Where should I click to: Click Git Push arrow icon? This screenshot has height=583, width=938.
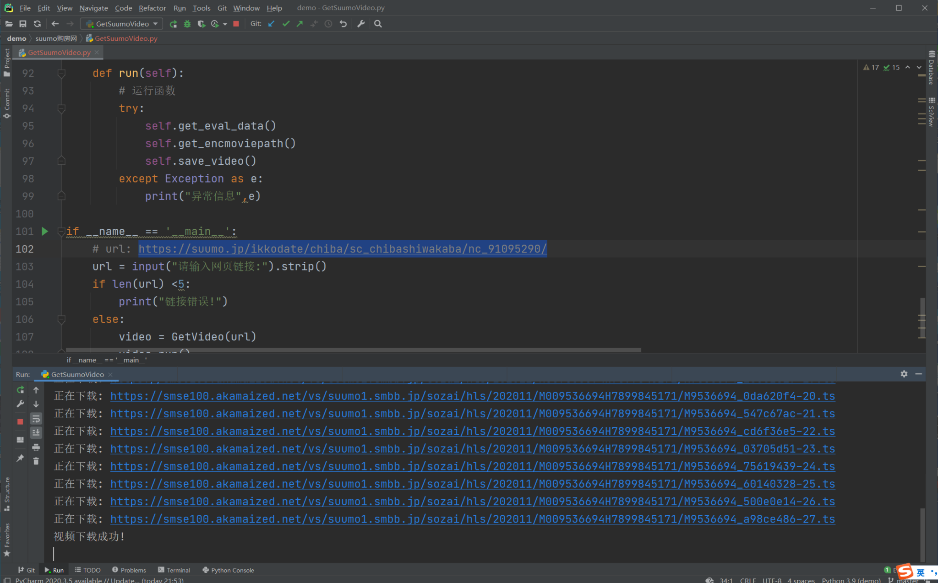tap(300, 24)
